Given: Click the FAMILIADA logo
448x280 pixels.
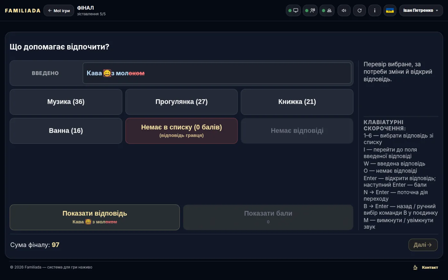Looking at the screenshot, I should pos(23,11).
